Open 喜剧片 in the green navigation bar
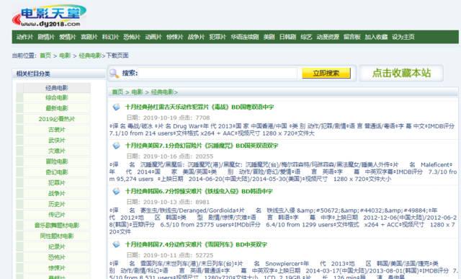The height and width of the screenshot is (279, 461). 89,37
